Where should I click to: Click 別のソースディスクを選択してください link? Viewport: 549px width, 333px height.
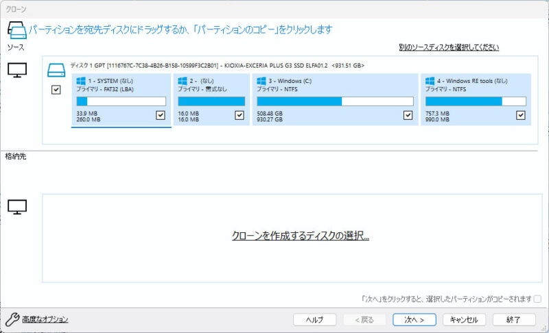pyautogui.click(x=449, y=47)
